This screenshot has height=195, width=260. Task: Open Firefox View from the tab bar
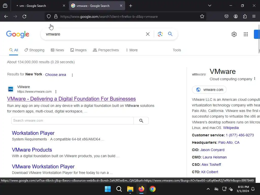(5, 6)
